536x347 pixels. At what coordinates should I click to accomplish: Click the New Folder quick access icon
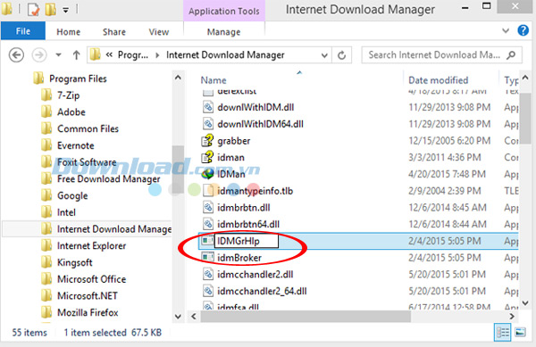51,10
